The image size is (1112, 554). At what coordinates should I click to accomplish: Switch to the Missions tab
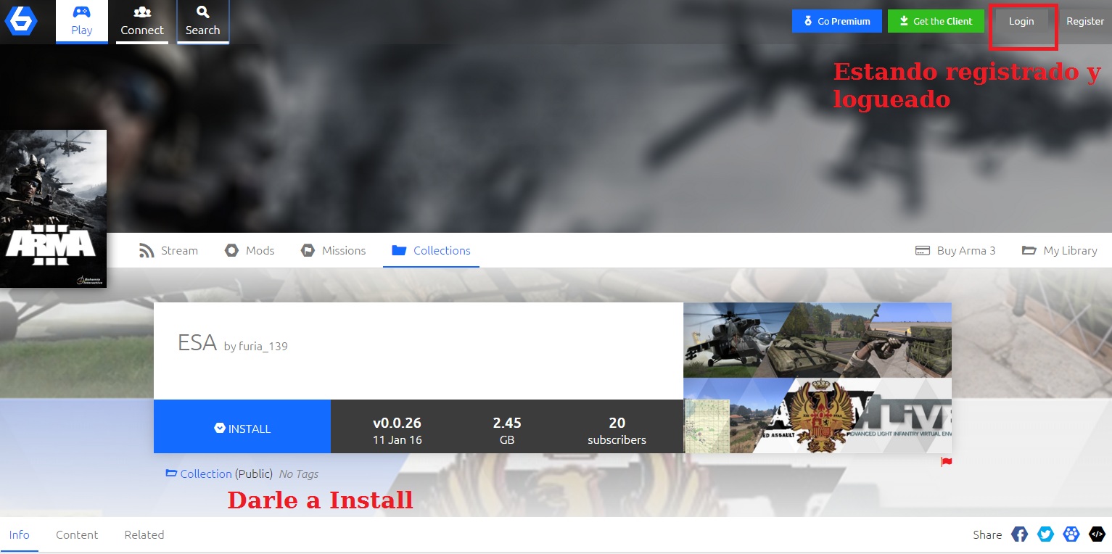coord(333,250)
